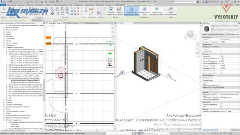Select 'Трубопроводные системы' in browser
The height and width of the screenshot is (135, 240).
coord(15,111)
